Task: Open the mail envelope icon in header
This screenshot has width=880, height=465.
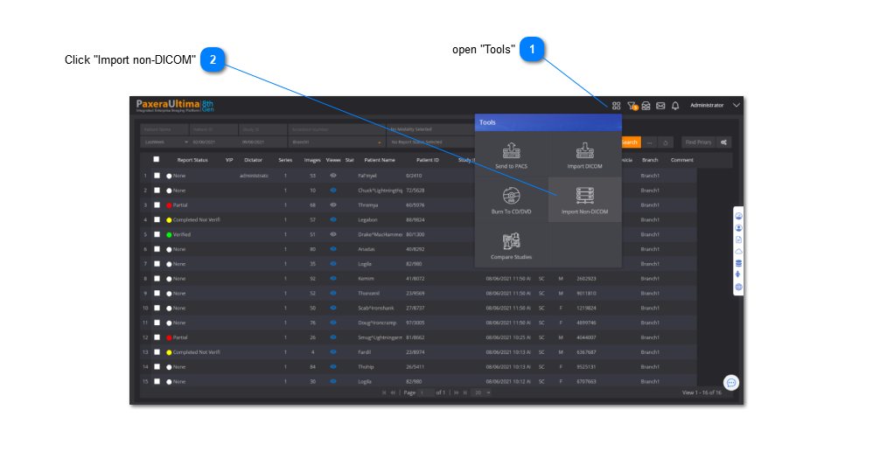Action: coord(660,106)
